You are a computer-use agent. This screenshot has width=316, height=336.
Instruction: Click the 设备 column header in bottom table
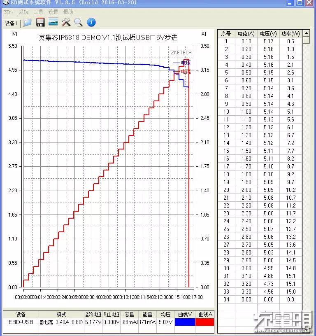point(21,314)
